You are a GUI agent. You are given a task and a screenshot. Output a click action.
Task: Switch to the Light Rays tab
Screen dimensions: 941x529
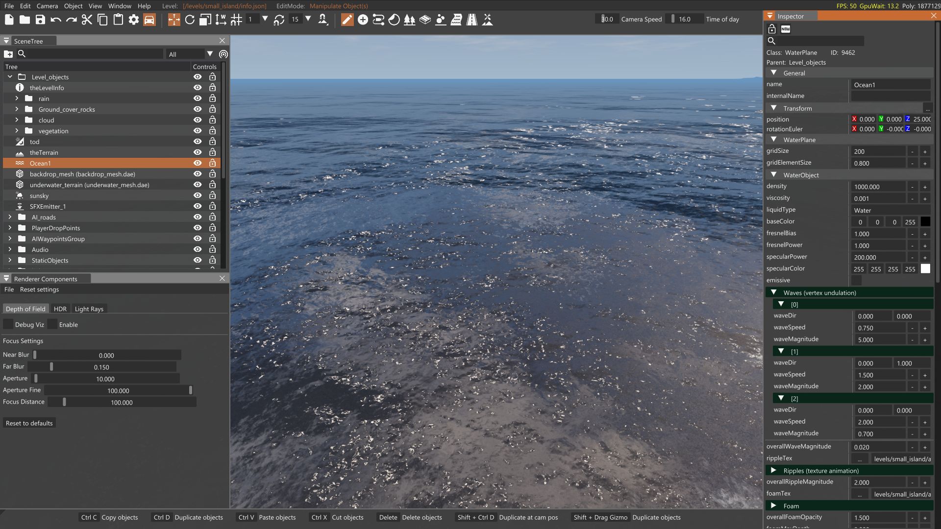[x=89, y=309]
